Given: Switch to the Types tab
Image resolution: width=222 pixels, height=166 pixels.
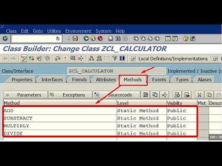Looking at the screenshot, I should [x=182, y=80].
